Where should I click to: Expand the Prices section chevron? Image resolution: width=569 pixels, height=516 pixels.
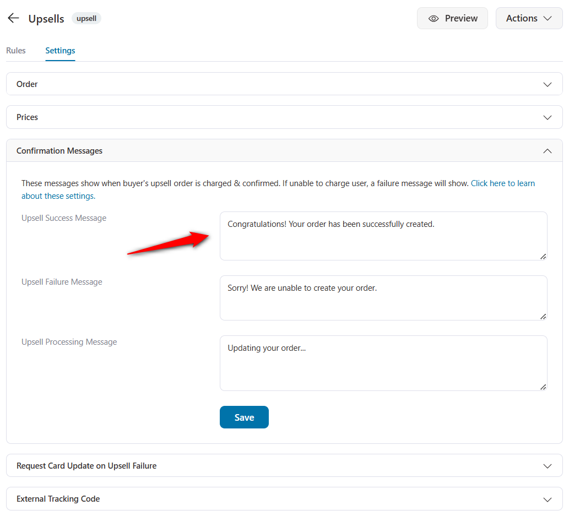click(x=547, y=117)
